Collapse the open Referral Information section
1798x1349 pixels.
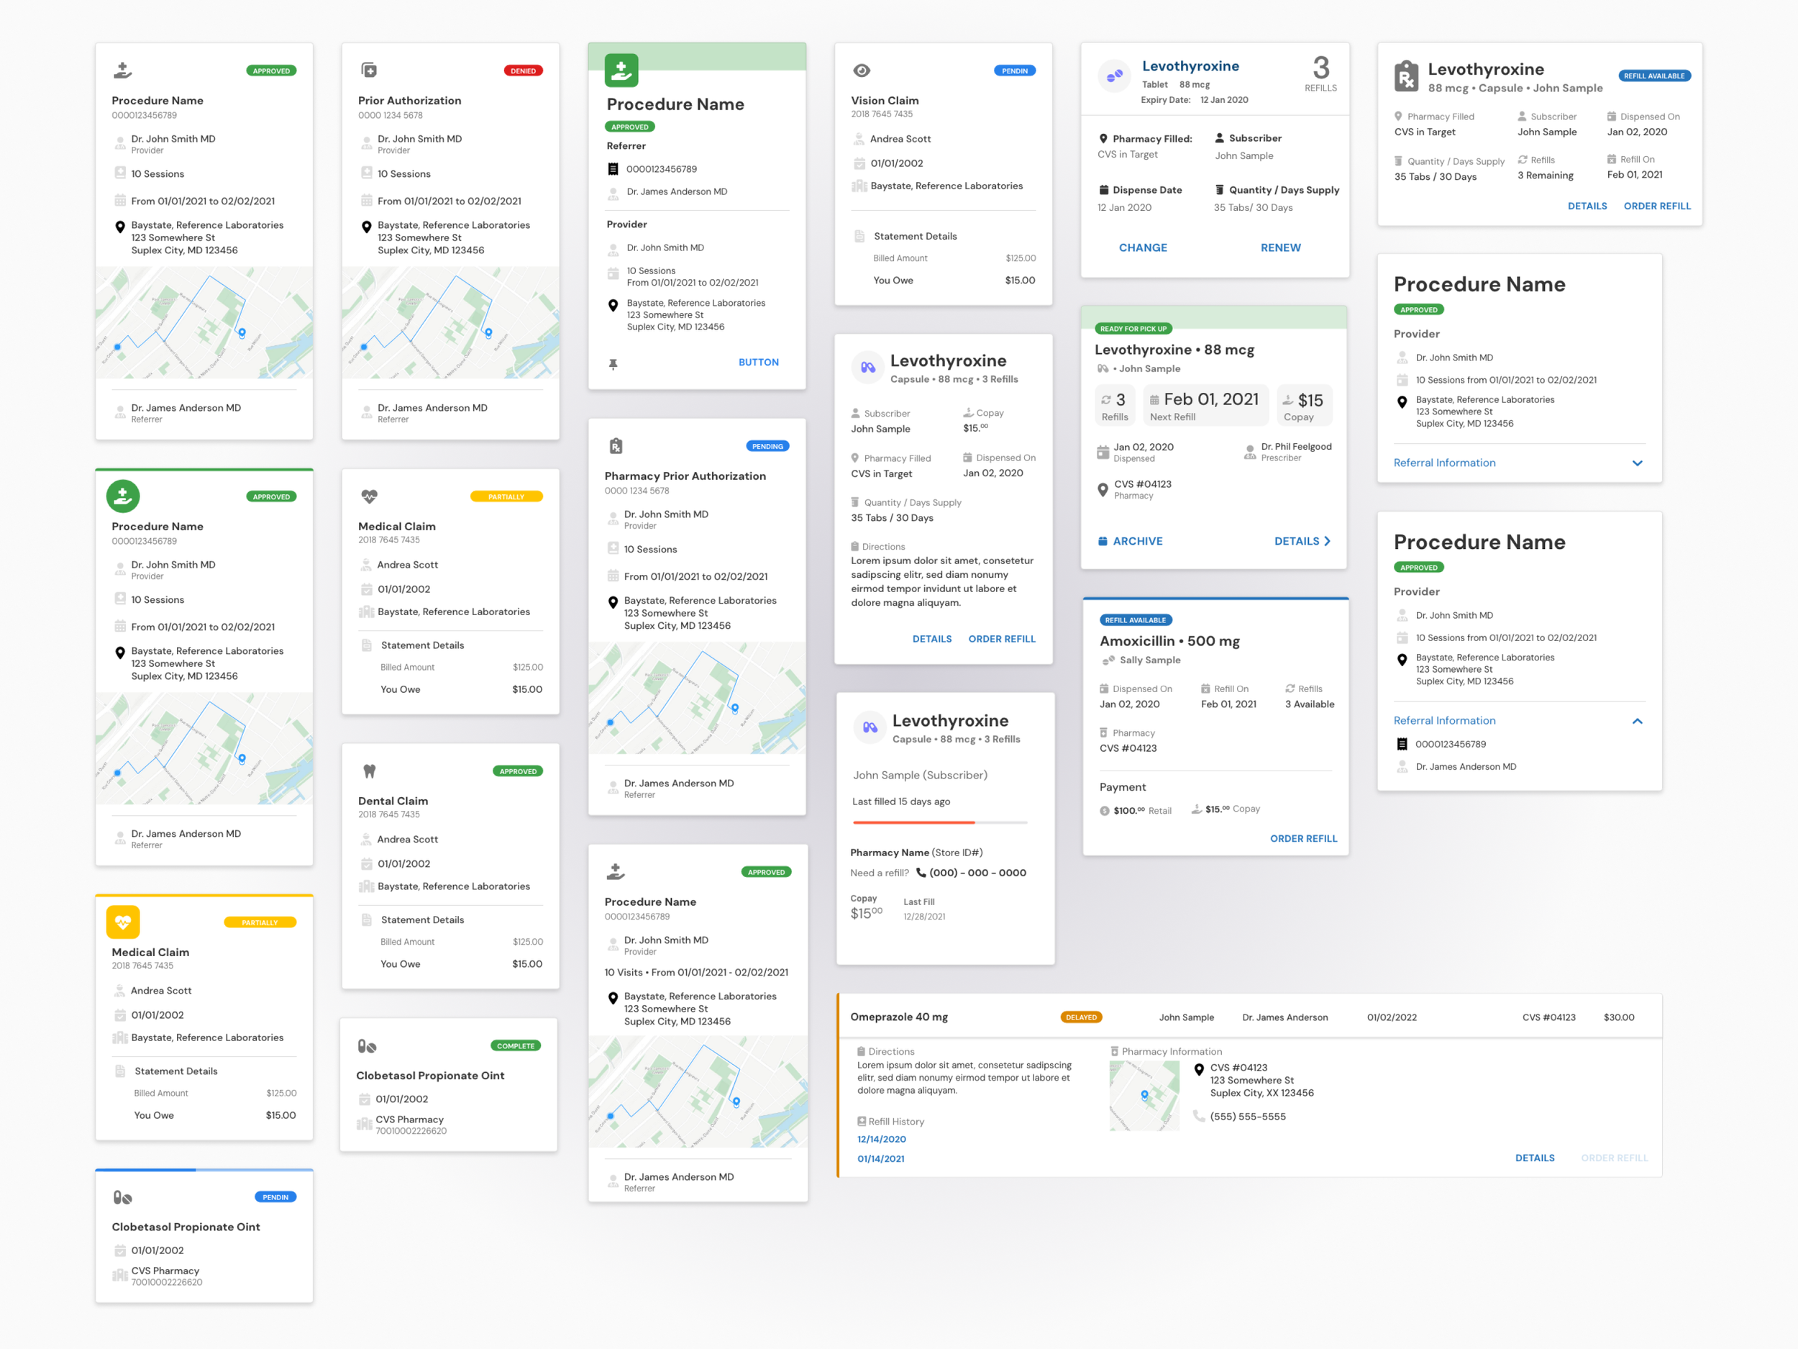tap(1636, 720)
